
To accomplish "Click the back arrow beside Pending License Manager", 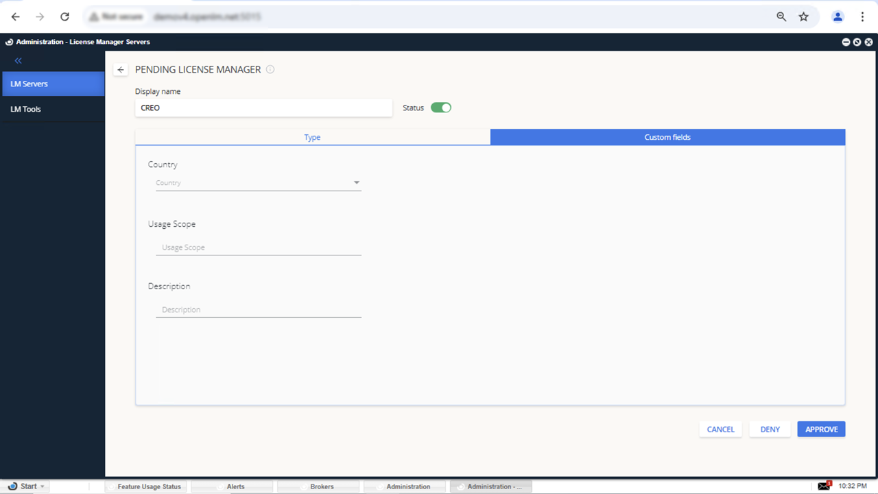I will point(121,70).
